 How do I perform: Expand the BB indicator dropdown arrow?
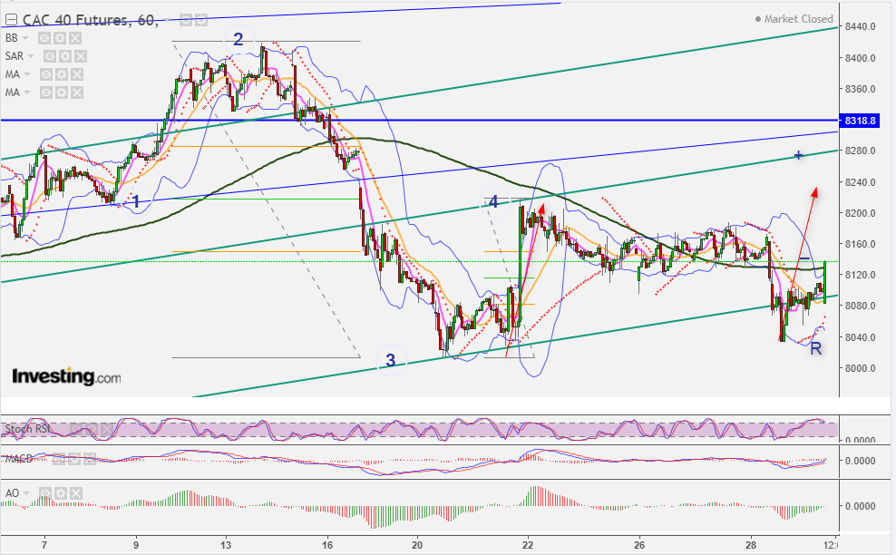[x=25, y=38]
